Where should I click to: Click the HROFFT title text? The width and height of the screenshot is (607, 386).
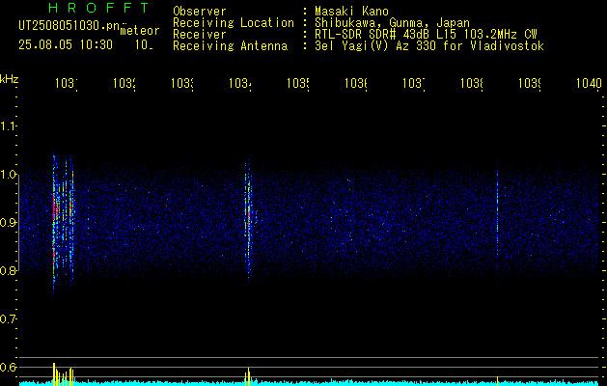[x=99, y=8]
